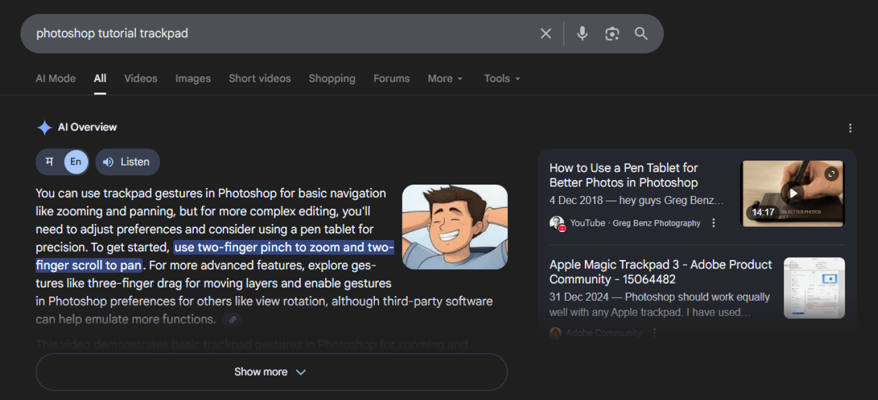The width and height of the screenshot is (878, 400).
Task: Open AI Overview three-dot options menu
Action: click(x=850, y=128)
